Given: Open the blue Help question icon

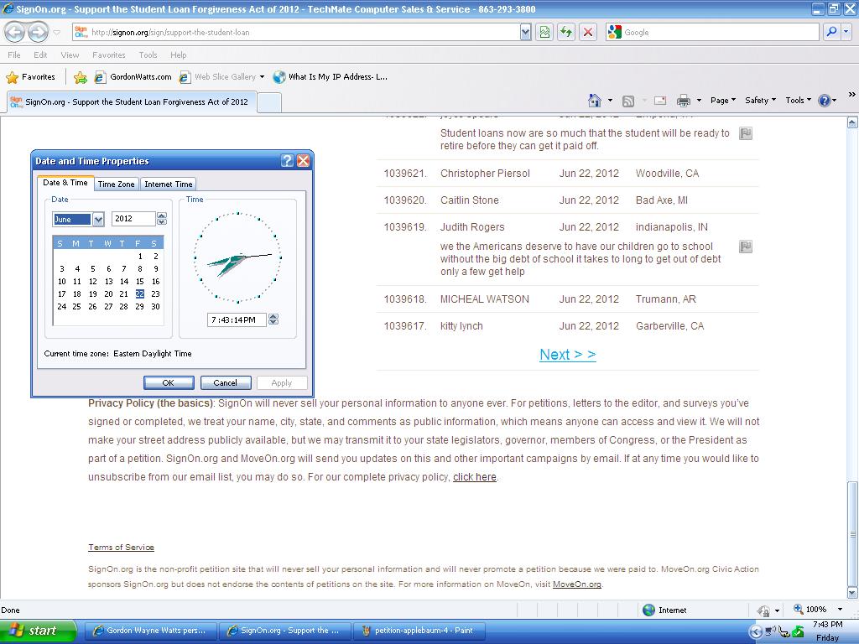Looking at the screenshot, I should tap(824, 101).
